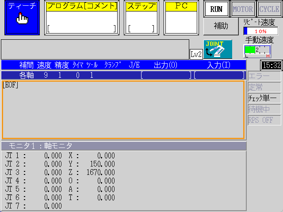The width and height of the screenshot is (283, 212).
Task: Click the X coordinate value 0.000
Action: pyautogui.click(x=106, y=156)
